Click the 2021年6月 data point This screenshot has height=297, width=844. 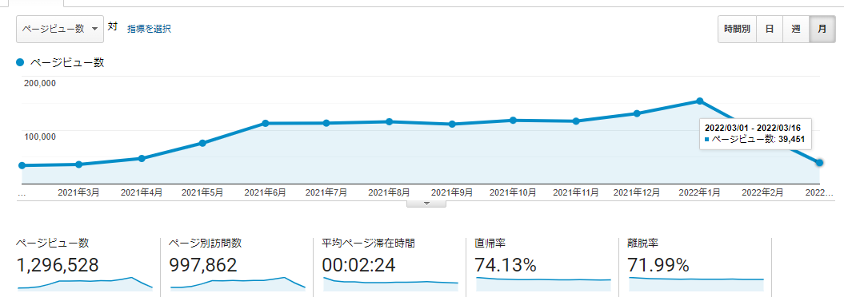point(266,123)
